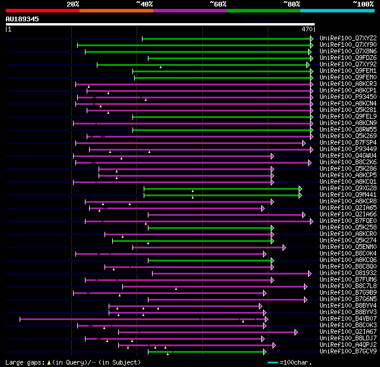Click the yellow gap marker under the B4VB07 bar
Image resolution: width=380 pixels, height=367 pixels.
243,321
